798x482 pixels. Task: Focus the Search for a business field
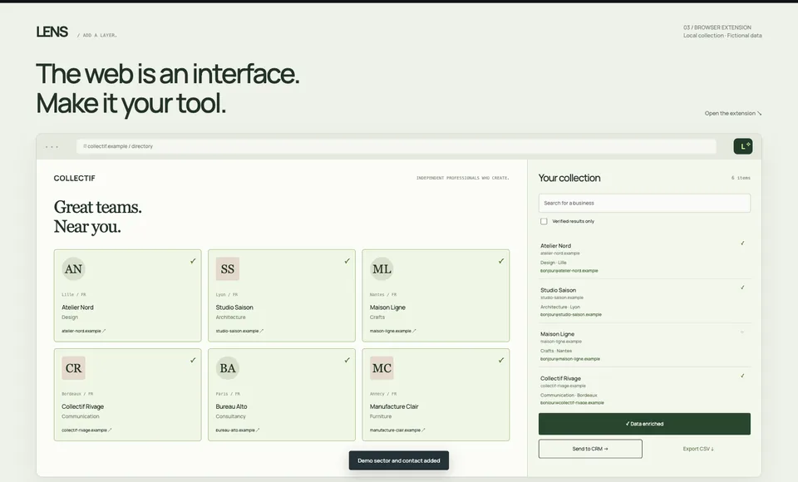[644, 203]
